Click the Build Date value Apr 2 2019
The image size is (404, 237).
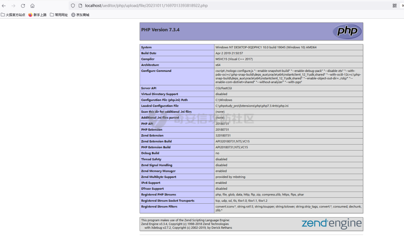[229, 53]
